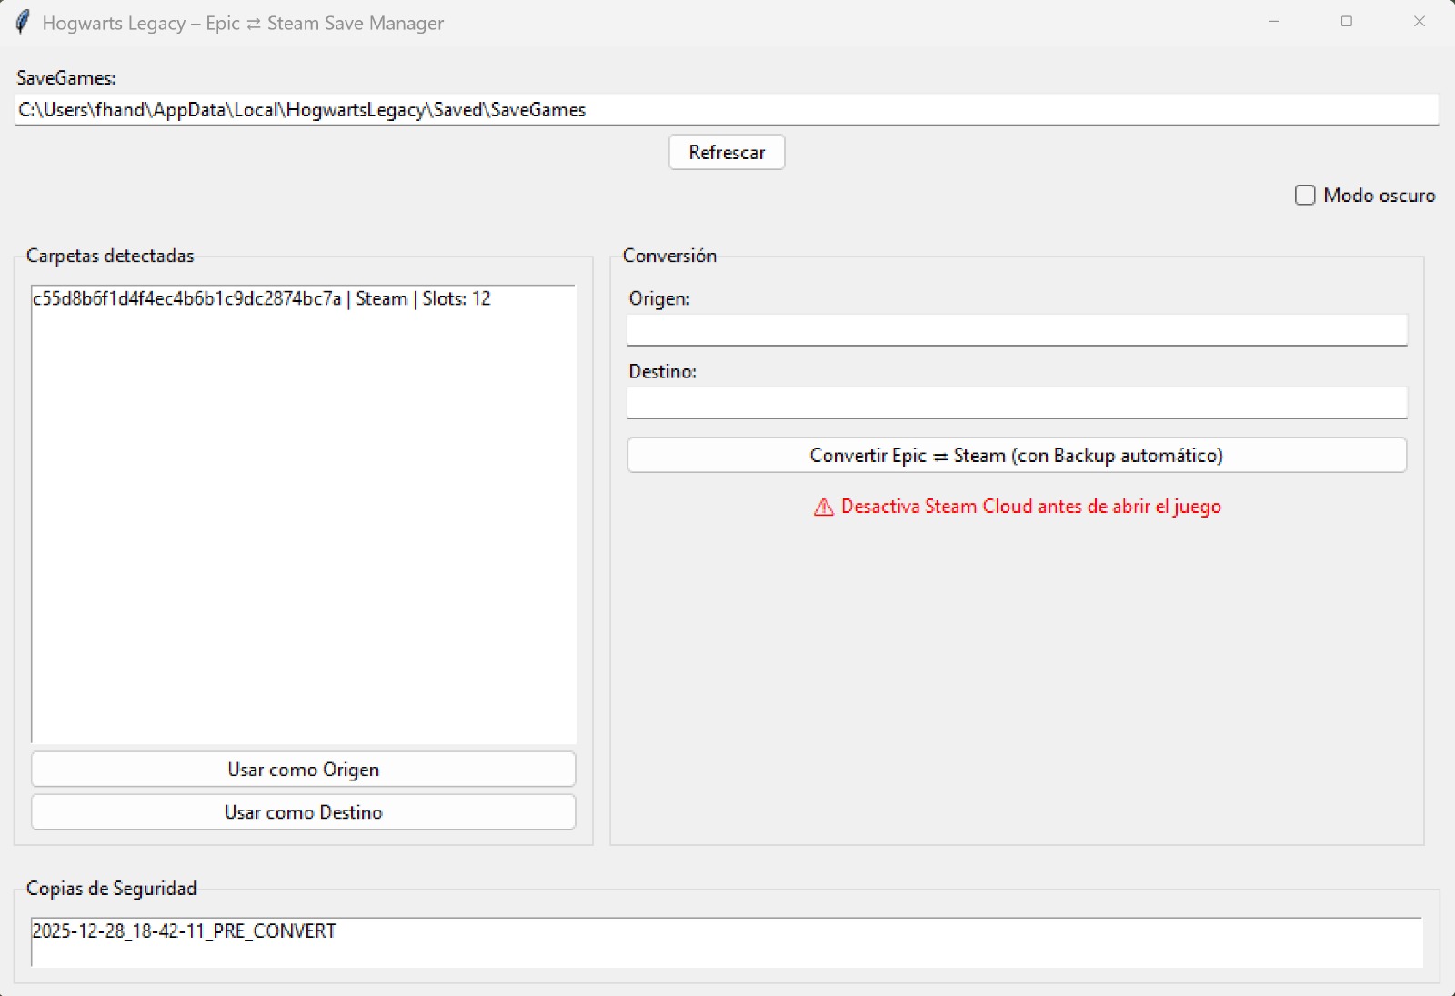This screenshot has height=996, width=1455.
Task: Click the Copias de Seguridad group label
Action: pos(111,888)
